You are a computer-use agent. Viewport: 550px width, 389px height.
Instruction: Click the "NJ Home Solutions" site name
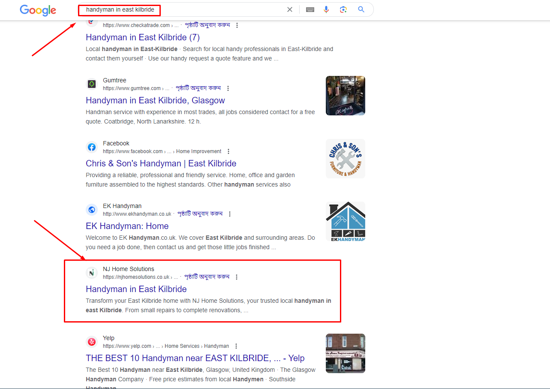coord(129,269)
